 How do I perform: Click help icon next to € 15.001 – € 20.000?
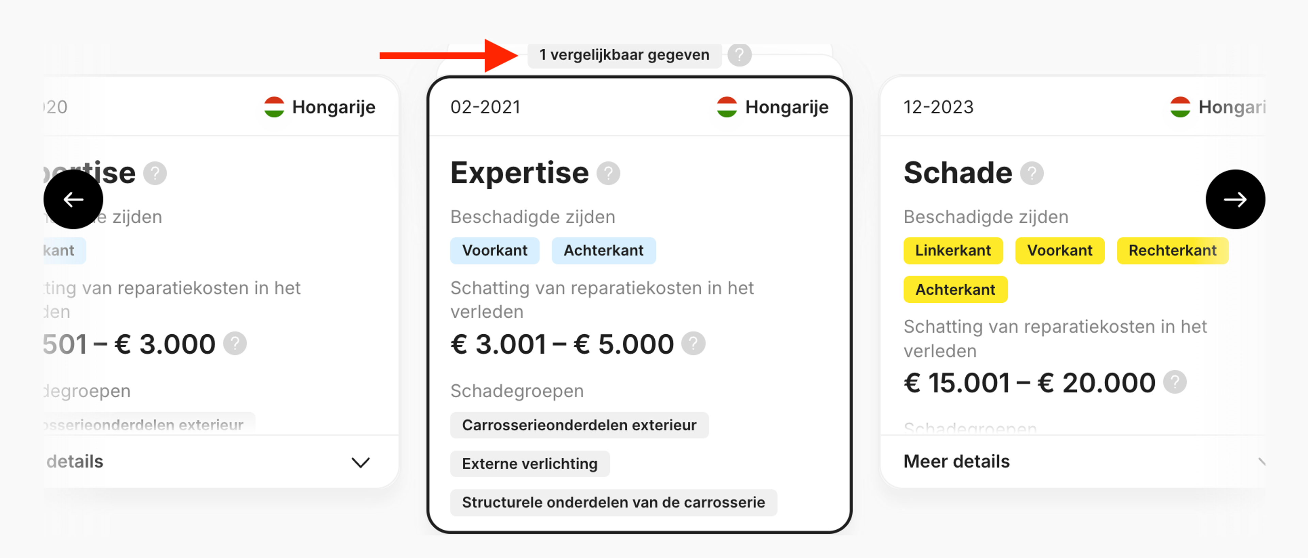point(1175,382)
